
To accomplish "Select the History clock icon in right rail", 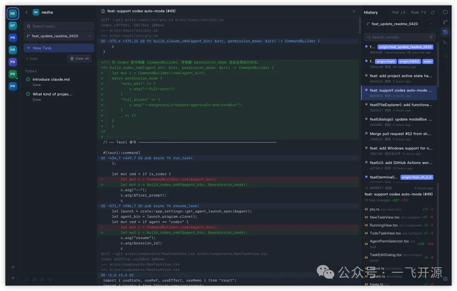I will 445,32.
